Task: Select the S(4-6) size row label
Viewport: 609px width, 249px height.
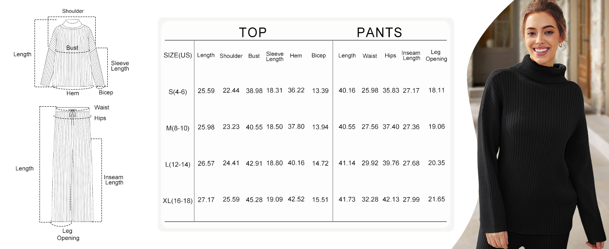Action: click(178, 92)
